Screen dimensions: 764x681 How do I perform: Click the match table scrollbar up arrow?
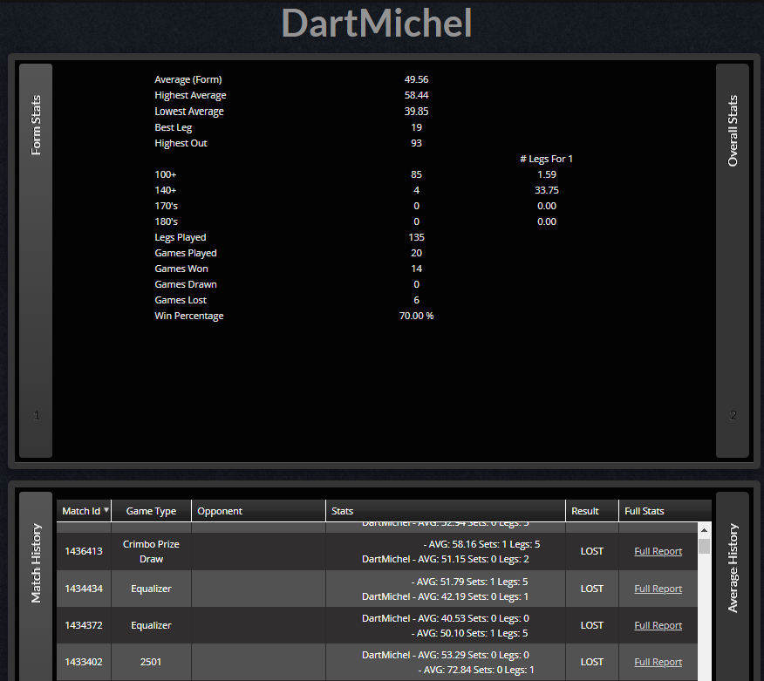pos(704,528)
